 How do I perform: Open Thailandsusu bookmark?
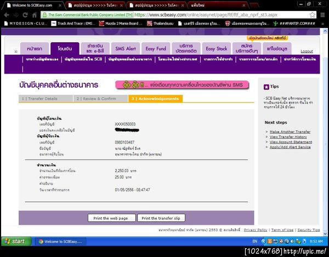(x=160, y=24)
